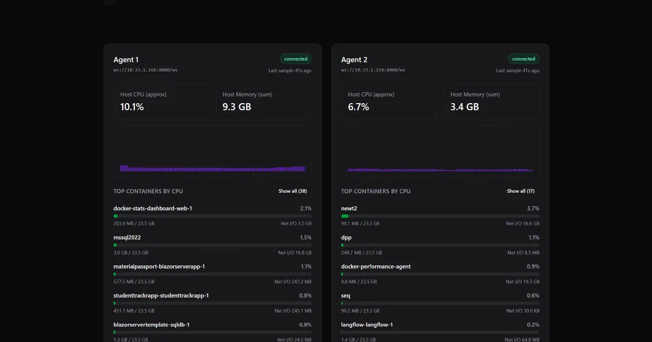652x342 pixels.
Task: Click Agent 2 Top Containers by CPU header
Action: point(376,191)
